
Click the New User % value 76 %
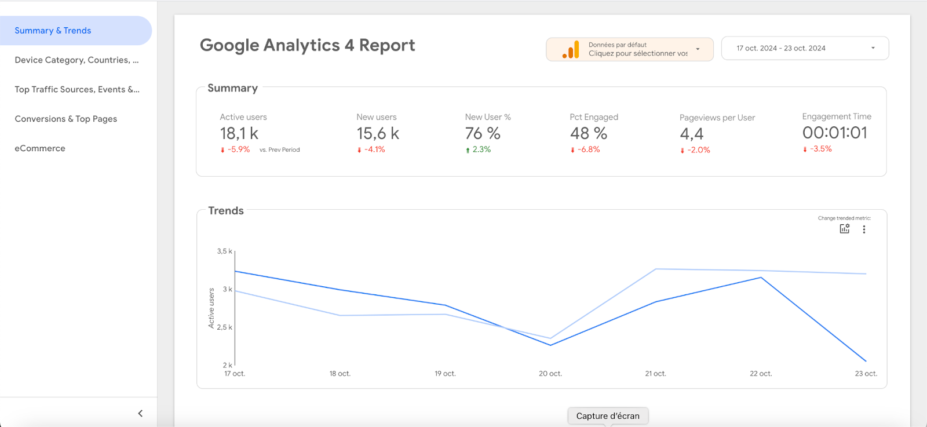pos(483,134)
